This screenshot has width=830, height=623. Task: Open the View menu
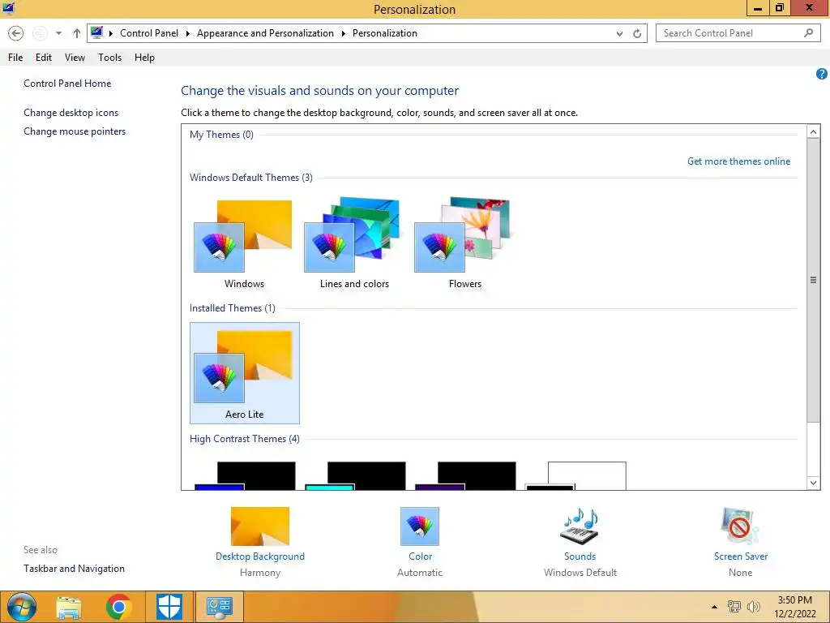pos(75,58)
